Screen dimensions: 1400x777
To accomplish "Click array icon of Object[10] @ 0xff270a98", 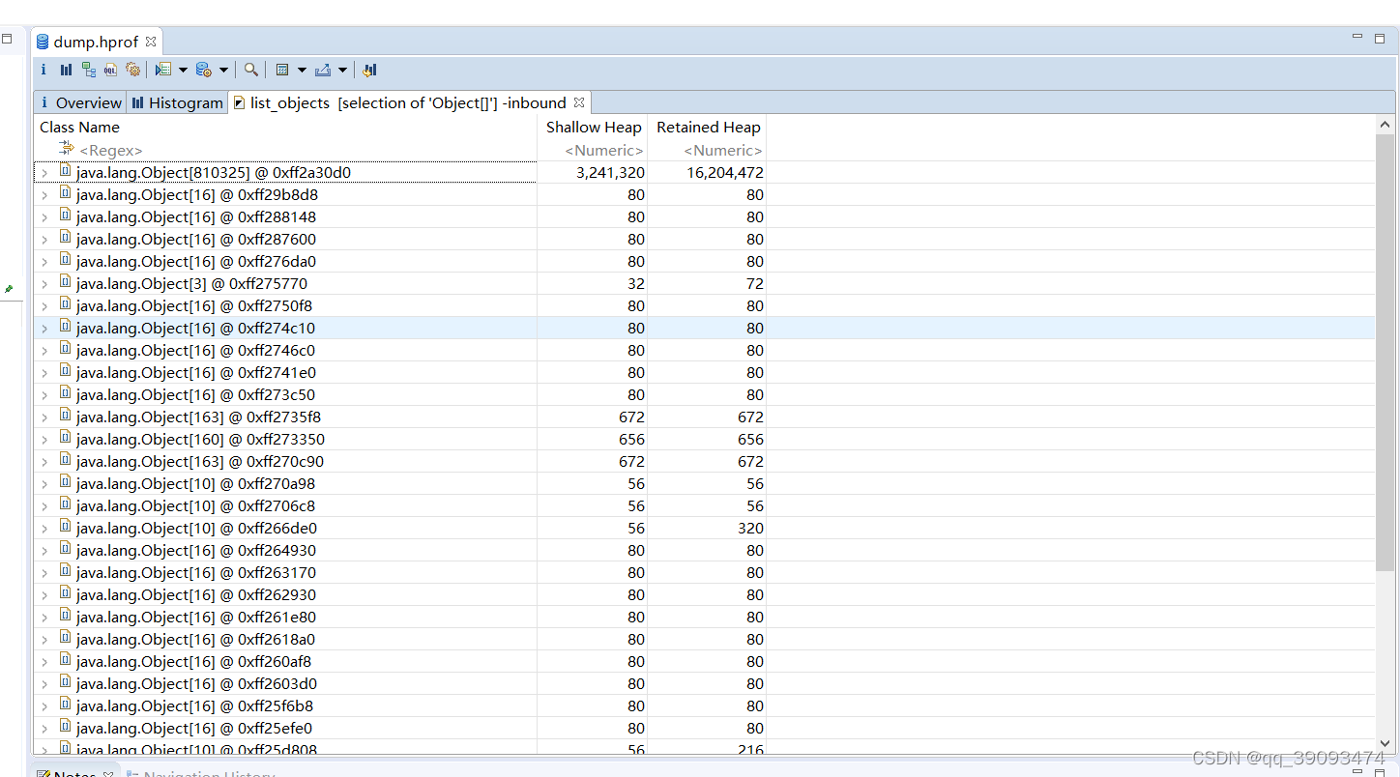I will click(x=66, y=482).
